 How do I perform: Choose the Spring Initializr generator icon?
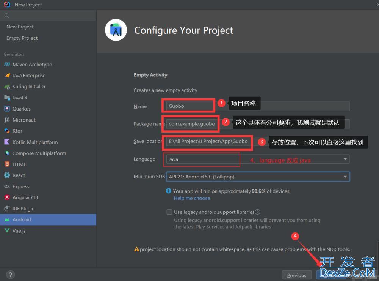pos(7,87)
